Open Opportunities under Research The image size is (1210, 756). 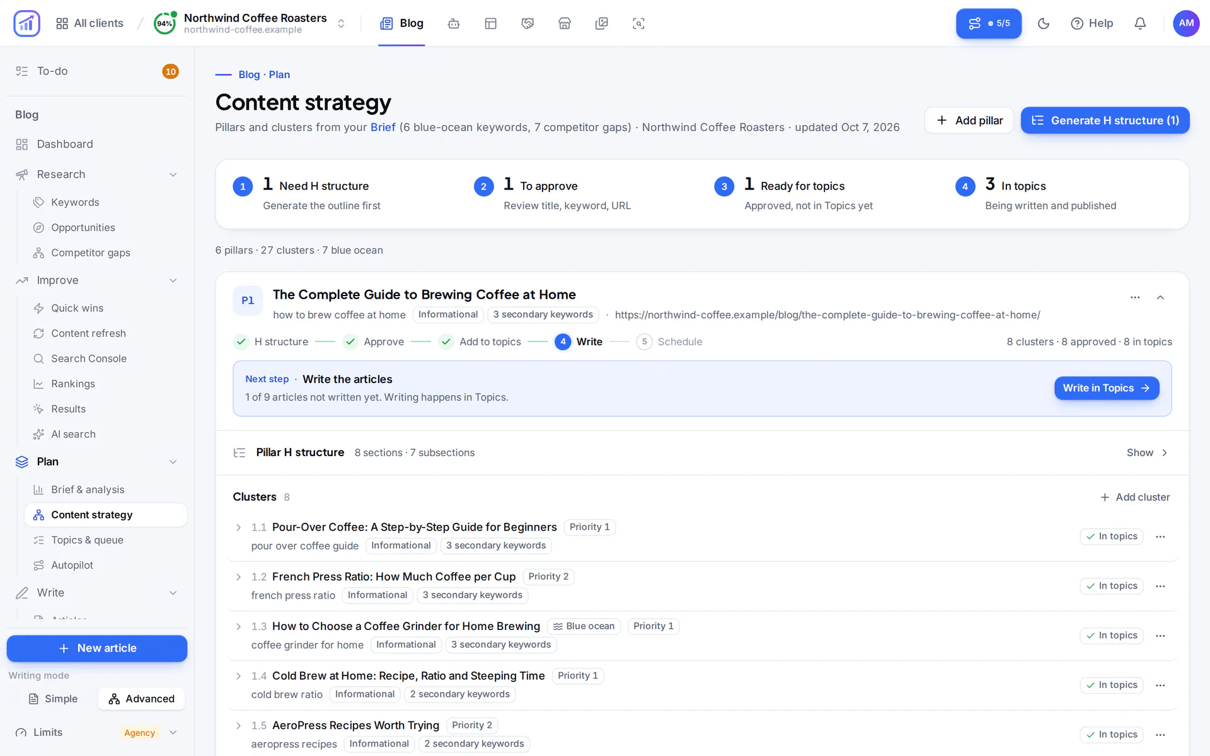coord(105,227)
